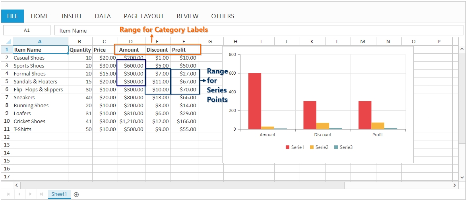Click the next sheet navigation arrow
Screen dimensions: 467x201
point(30,194)
